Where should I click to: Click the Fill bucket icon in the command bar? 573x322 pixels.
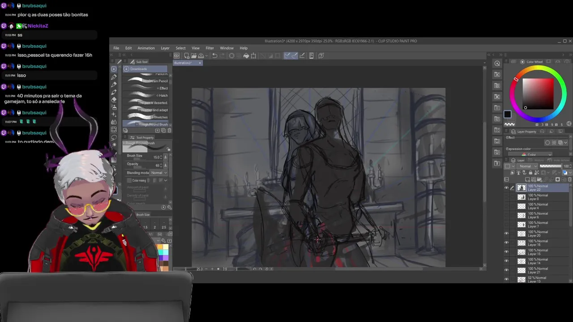coord(246,55)
